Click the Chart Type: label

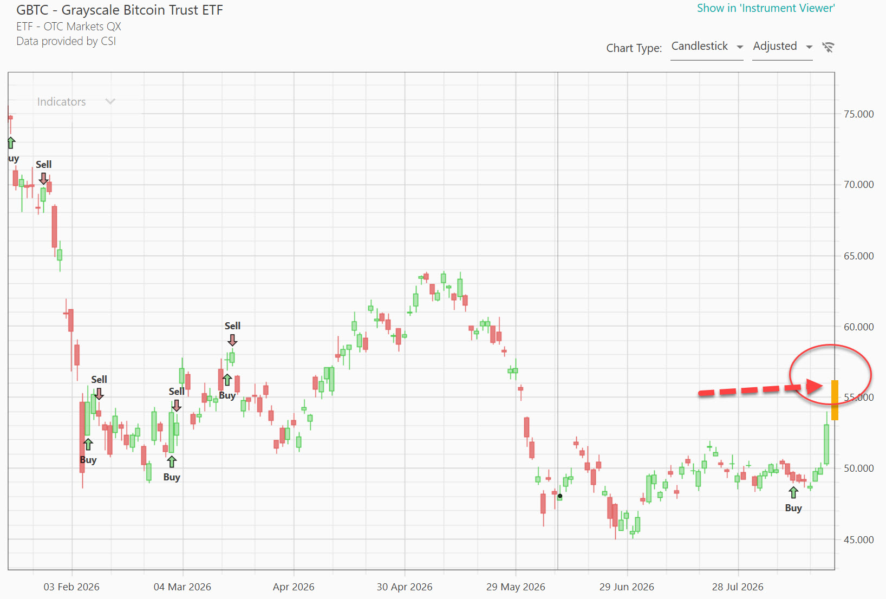(x=634, y=48)
